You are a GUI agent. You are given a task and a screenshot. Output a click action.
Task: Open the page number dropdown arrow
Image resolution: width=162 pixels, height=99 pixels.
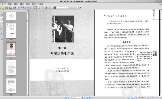point(82,98)
